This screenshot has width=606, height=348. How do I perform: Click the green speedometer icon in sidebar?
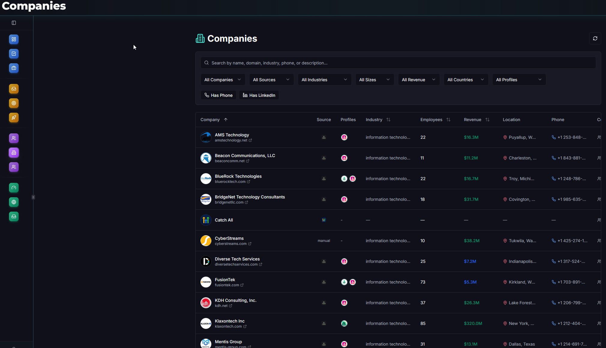14,188
